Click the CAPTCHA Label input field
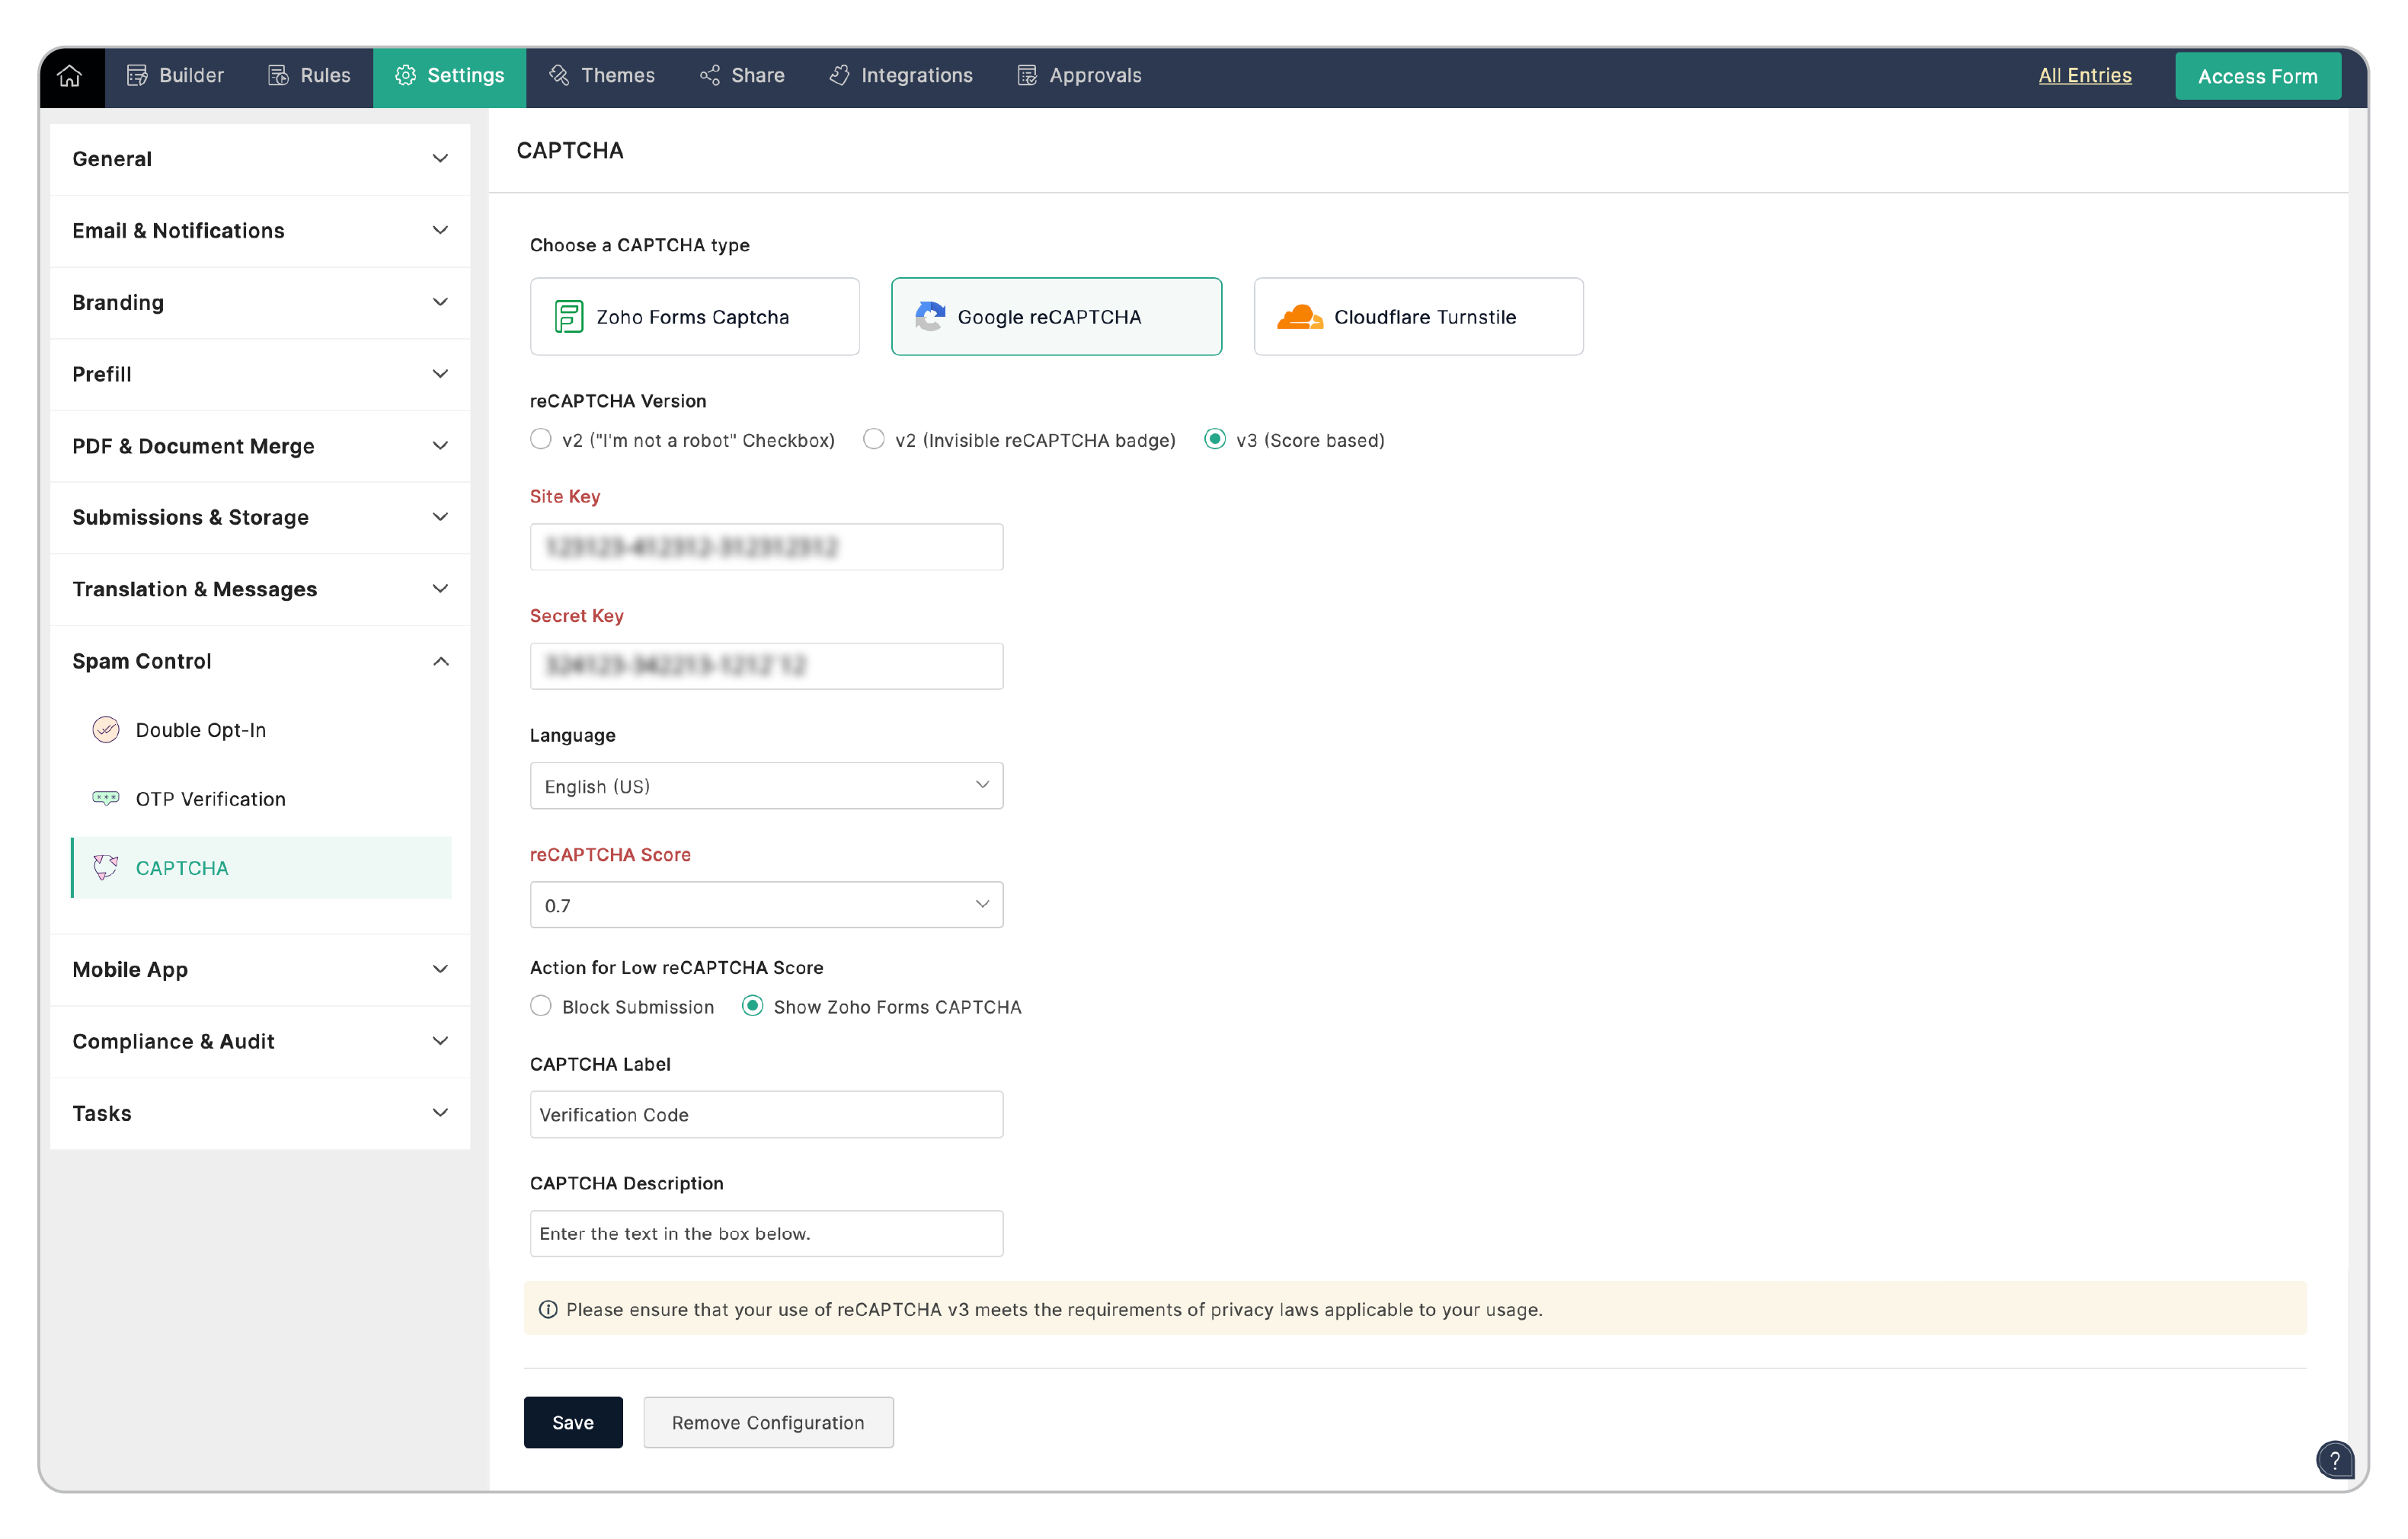 coord(766,1114)
